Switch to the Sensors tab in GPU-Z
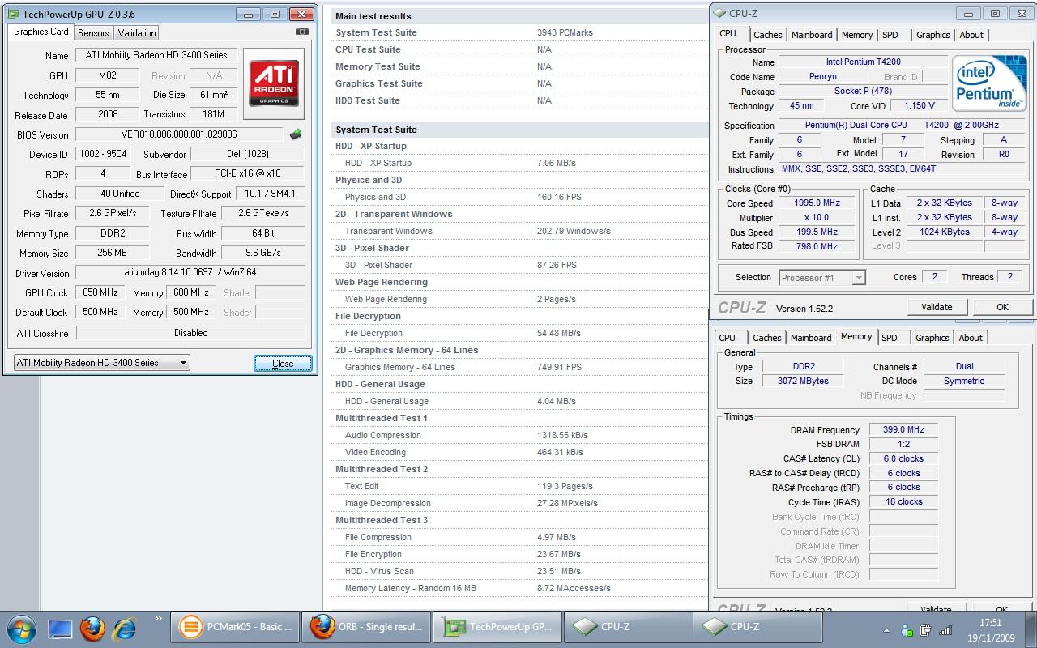The width and height of the screenshot is (1037, 648). [93, 33]
